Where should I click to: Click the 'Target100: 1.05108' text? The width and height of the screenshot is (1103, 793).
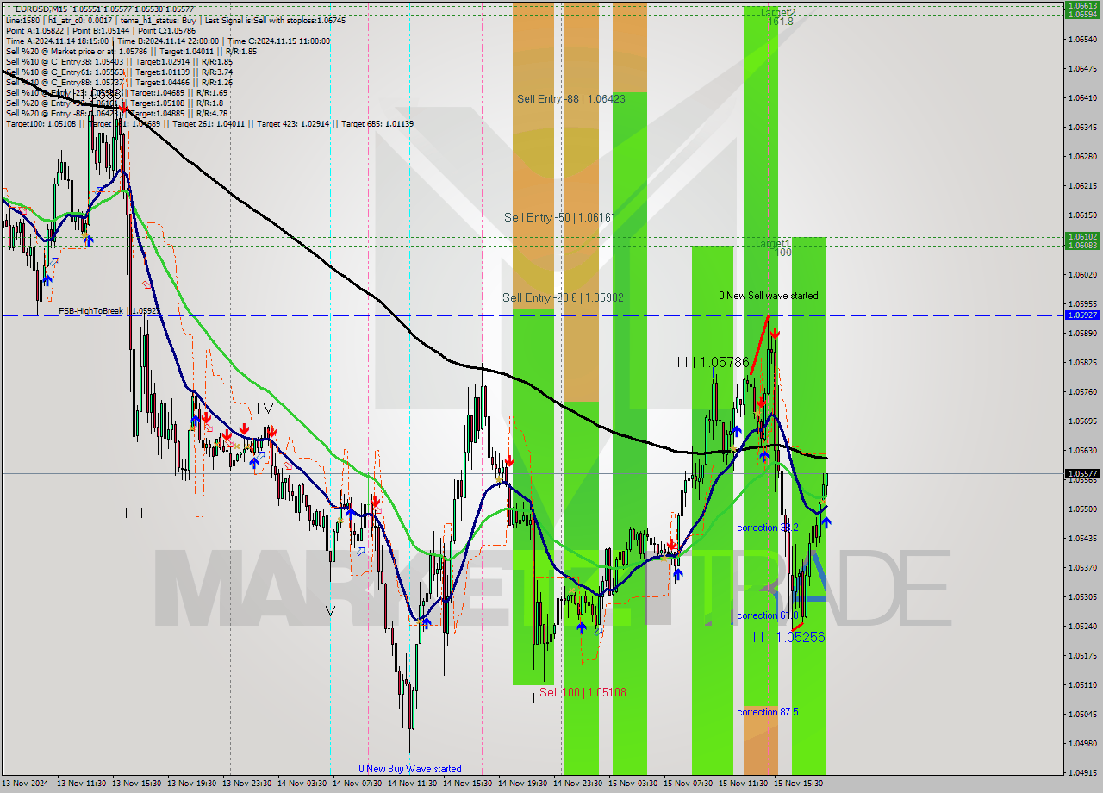click(x=41, y=123)
